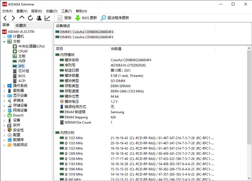Viewport: 252px width, 181px height.
Task: Click the back navigation arrow icon
Action: (x=5, y=18)
